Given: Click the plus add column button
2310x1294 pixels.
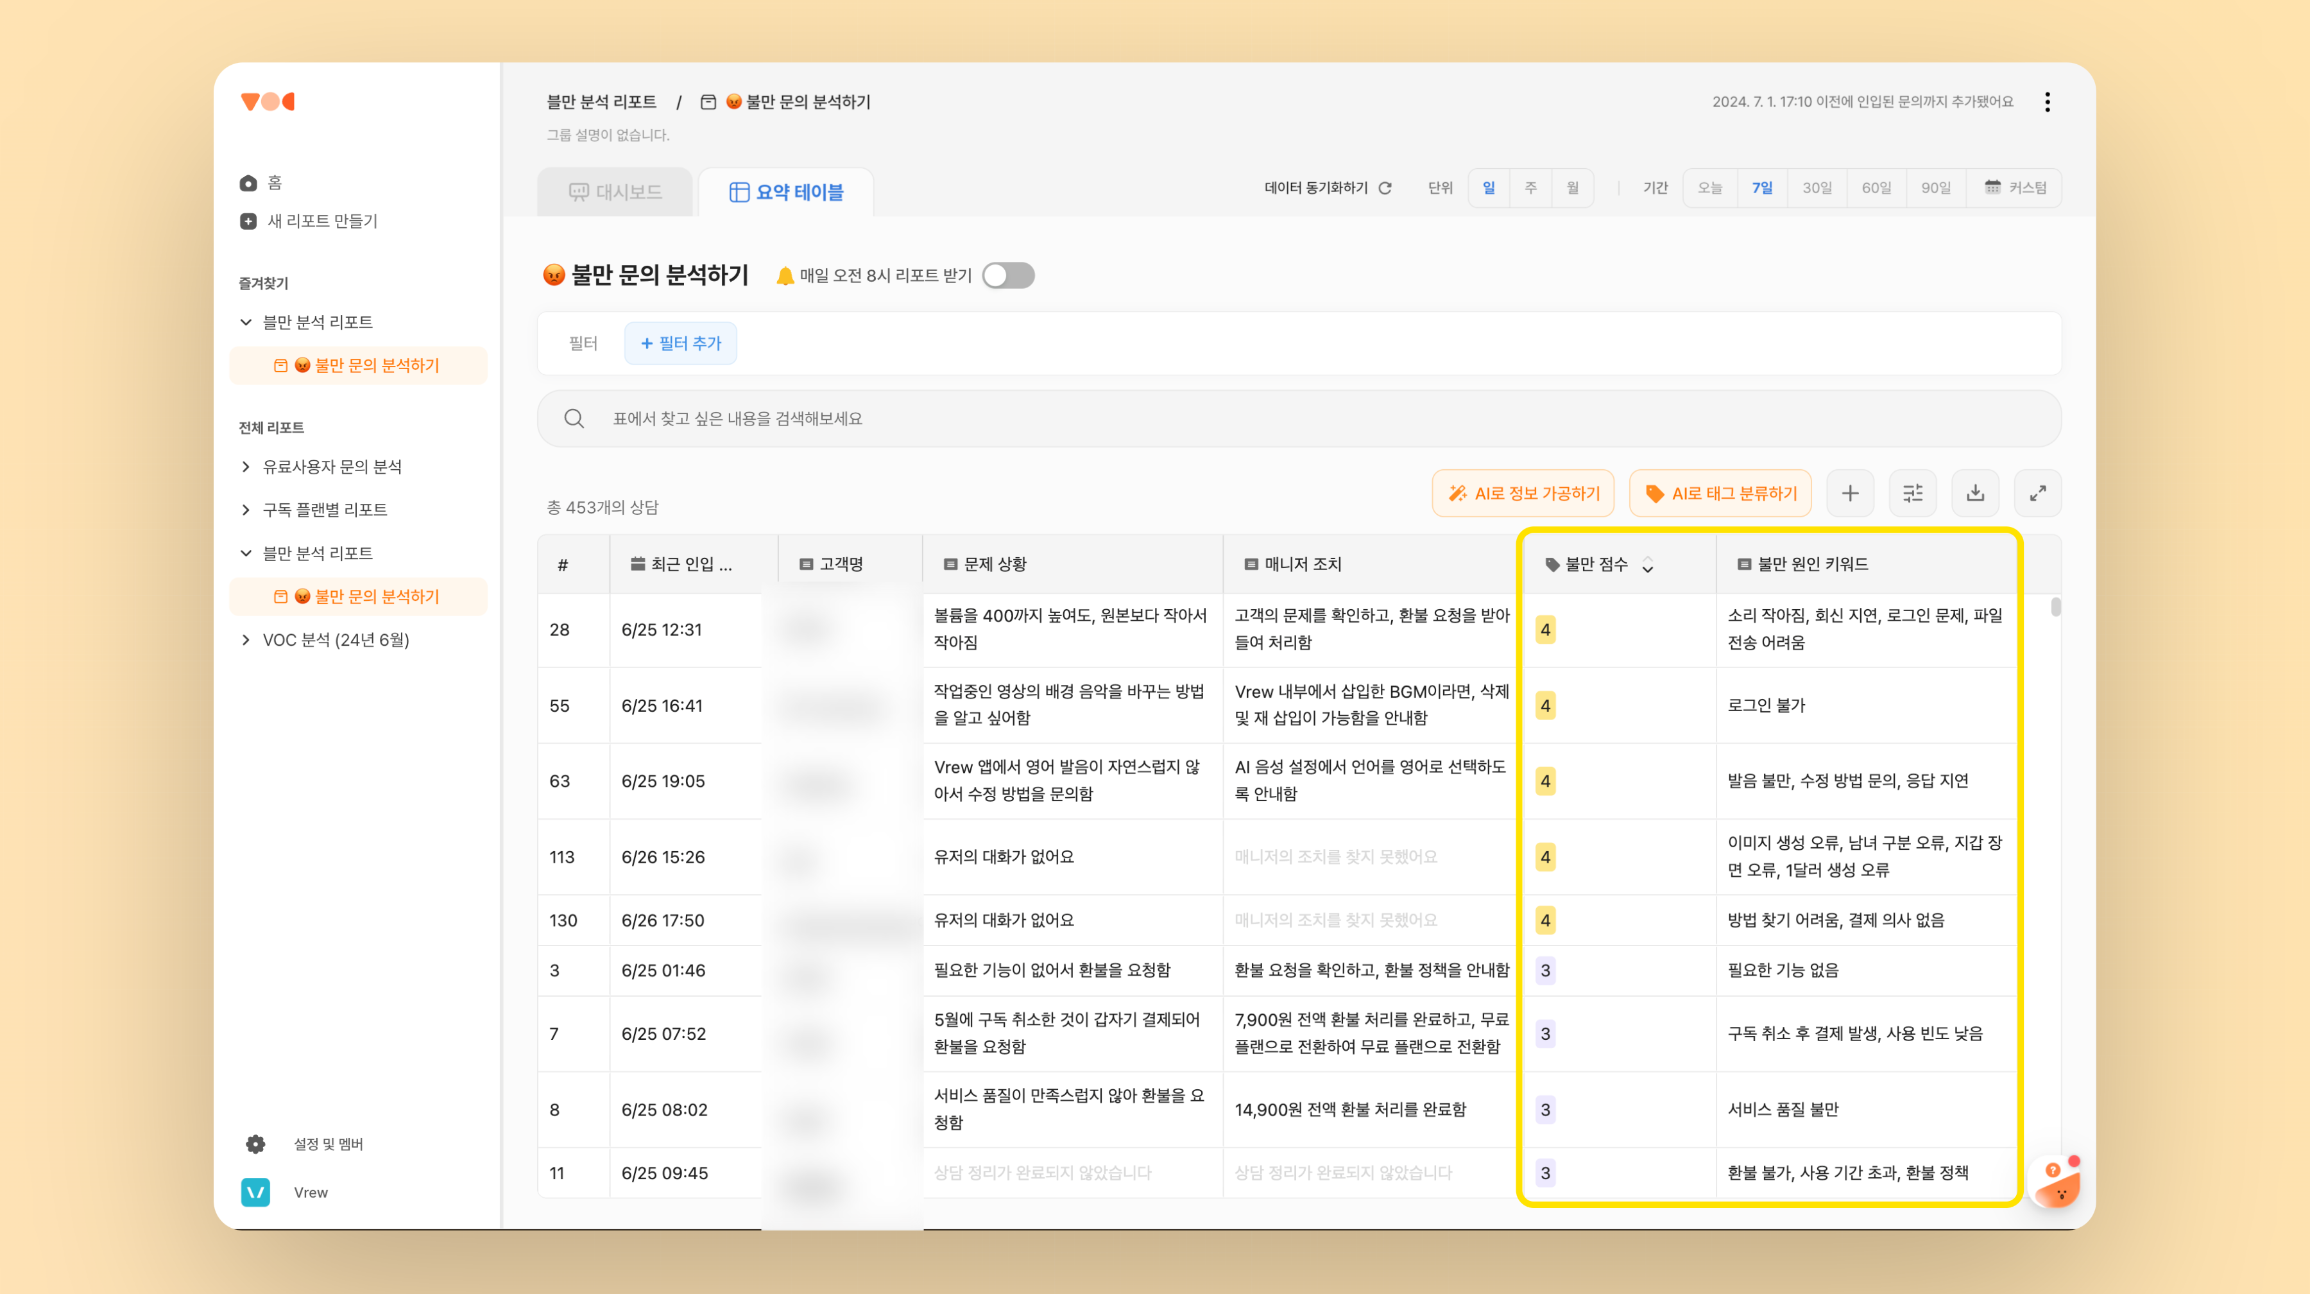Looking at the screenshot, I should click(1850, 493).
